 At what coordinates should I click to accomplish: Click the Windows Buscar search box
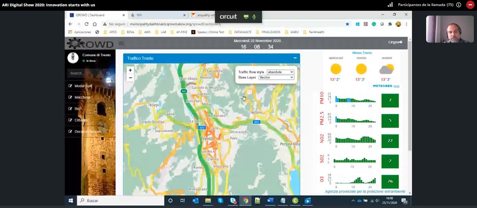pyautogui.click(x=121, y=201)
